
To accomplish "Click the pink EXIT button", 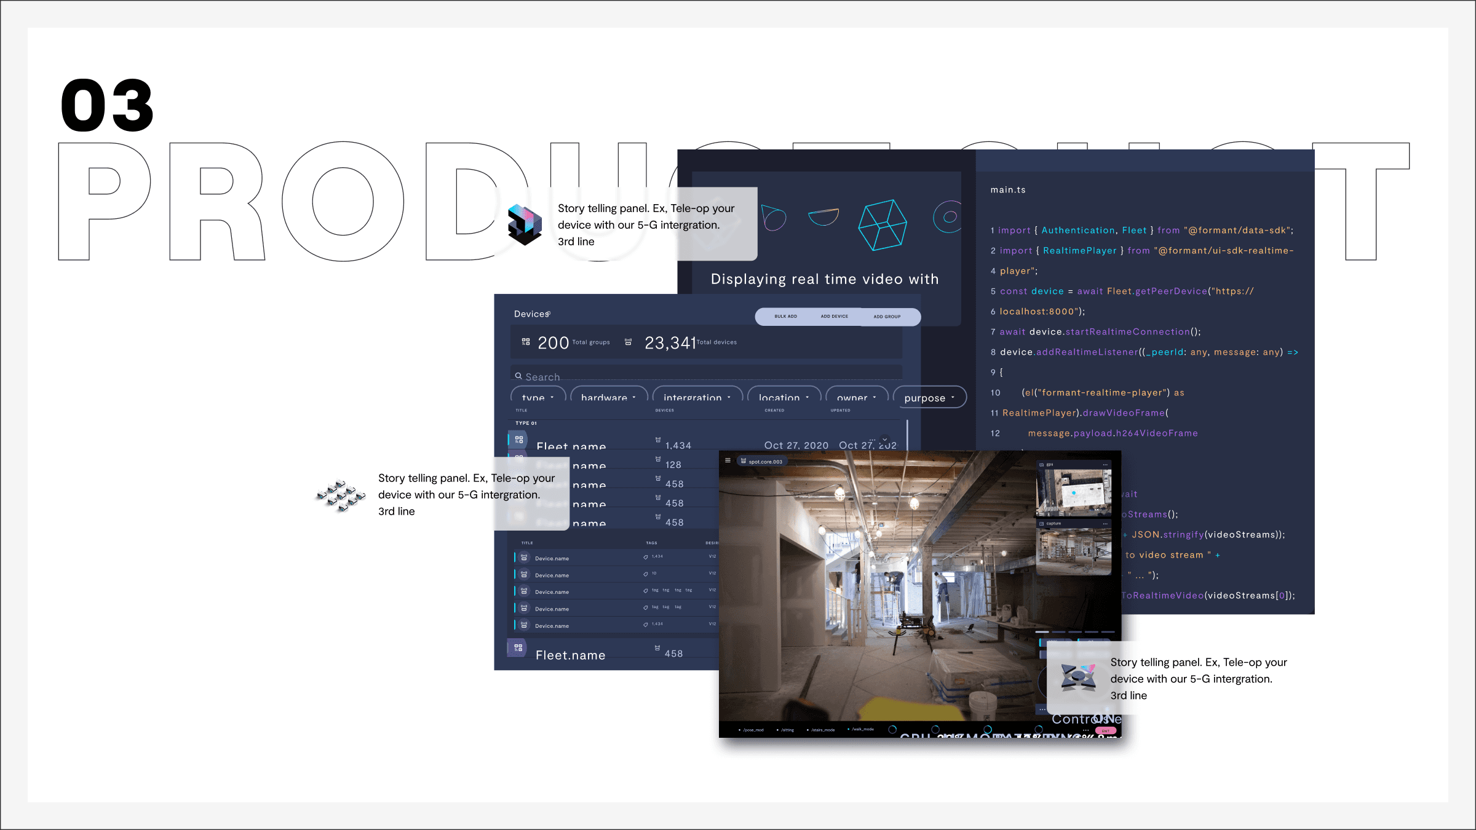I will tap(1106, 731).
